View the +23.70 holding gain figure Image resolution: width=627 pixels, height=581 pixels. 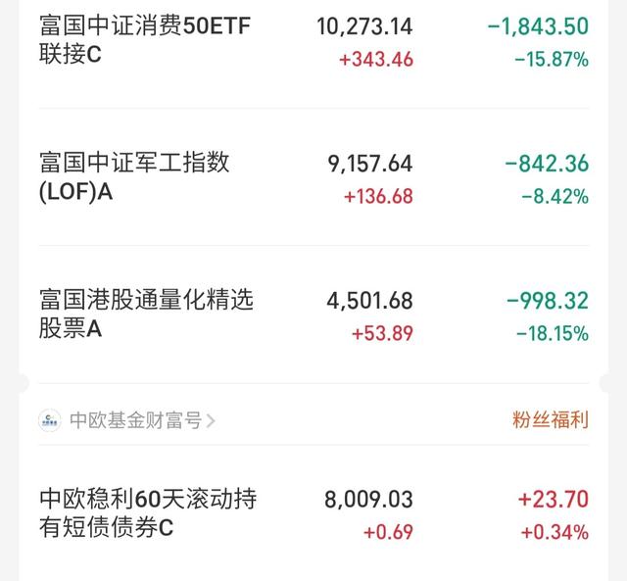click(x=554, y=500)
